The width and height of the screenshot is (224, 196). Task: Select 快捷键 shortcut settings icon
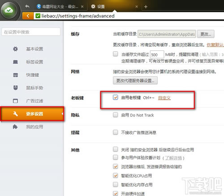[15, 75]
